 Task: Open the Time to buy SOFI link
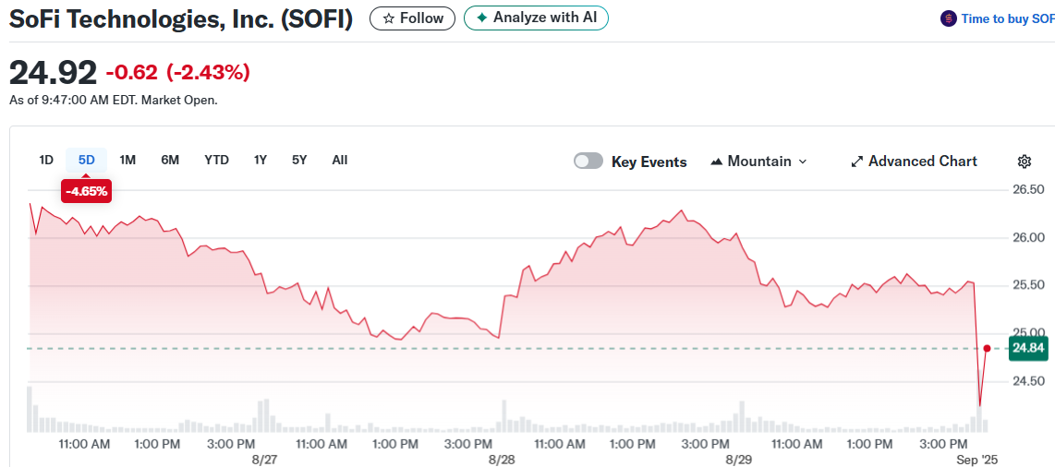[1007, 18]
